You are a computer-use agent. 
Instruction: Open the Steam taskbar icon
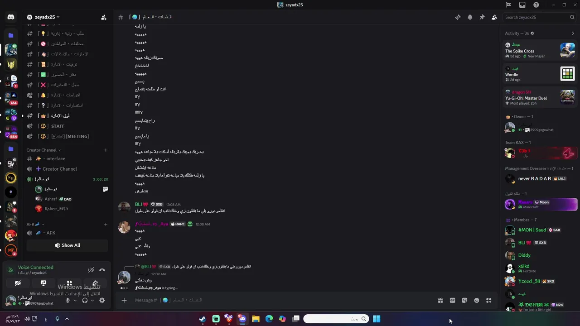[203, 319]
